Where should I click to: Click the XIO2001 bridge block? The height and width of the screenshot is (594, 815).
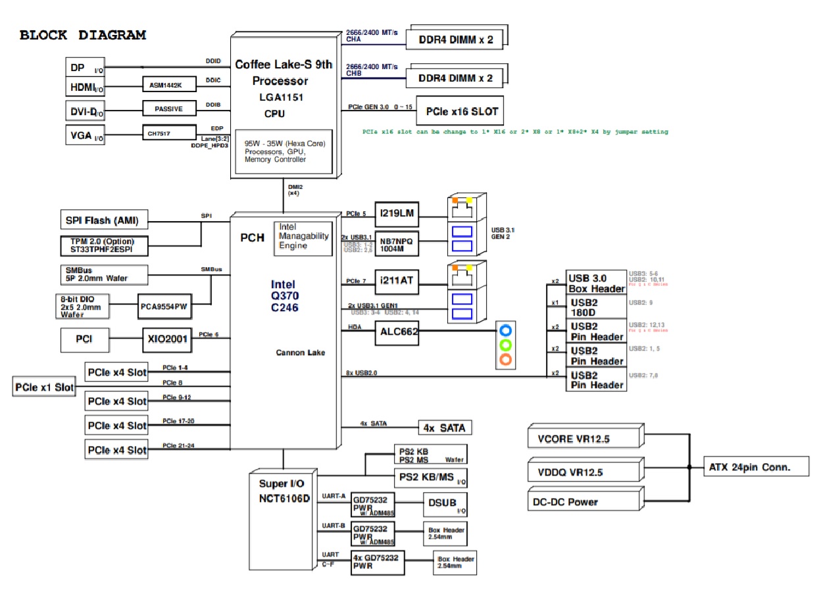[168, 339]
